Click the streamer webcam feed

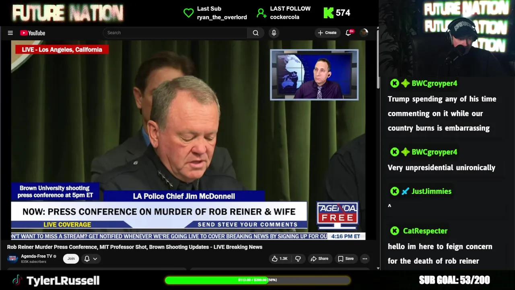(447, 38)
